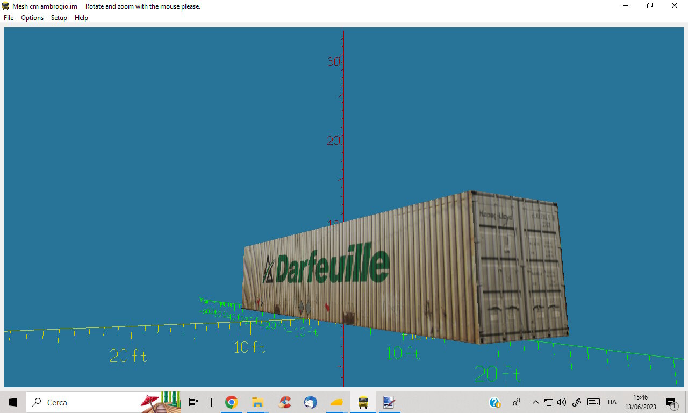
Task: Change the ITA input language
Action: pyautogui.click(x=612, y=402)
